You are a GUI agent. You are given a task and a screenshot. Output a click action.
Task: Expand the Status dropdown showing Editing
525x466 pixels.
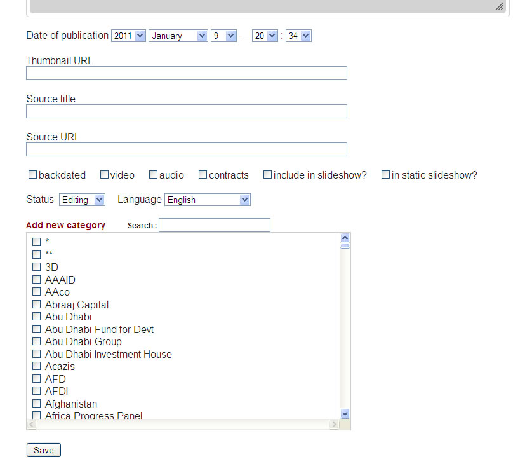point(83,200)
